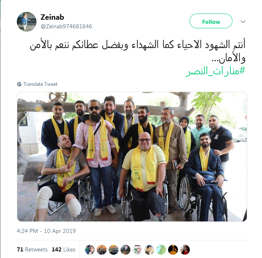Expand the tweet options chevron menu
The width and height of the screenshot is (262, 258).
[x=243, y=22]
